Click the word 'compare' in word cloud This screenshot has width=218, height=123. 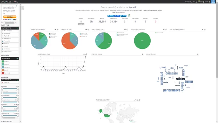coord(172,73)
